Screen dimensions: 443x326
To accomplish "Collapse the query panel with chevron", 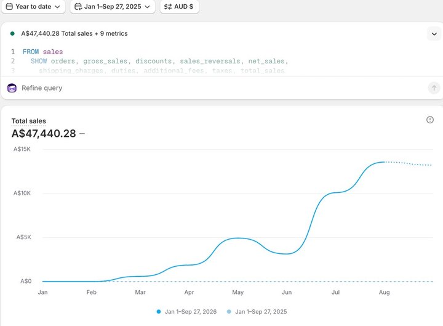I will (x=434, y=34).
